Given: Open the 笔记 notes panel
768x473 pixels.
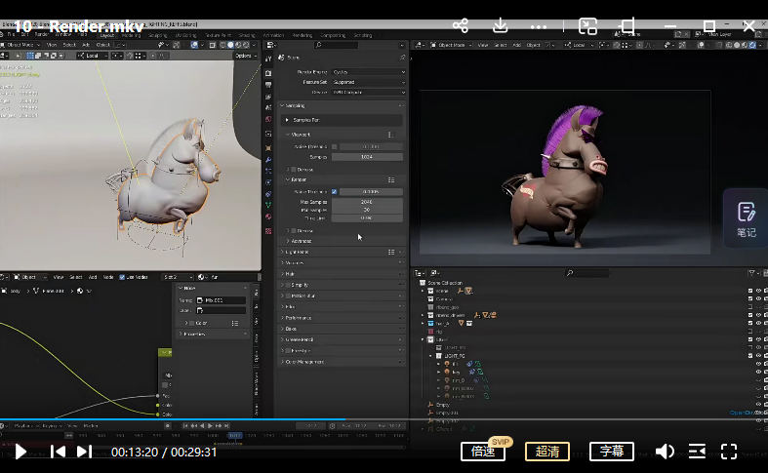Looking at the screenshot, I should 746,219.
